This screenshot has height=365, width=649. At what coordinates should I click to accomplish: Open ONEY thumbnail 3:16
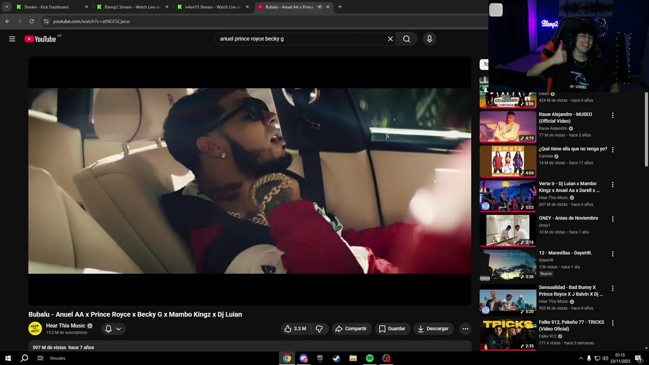click(508, 231)
